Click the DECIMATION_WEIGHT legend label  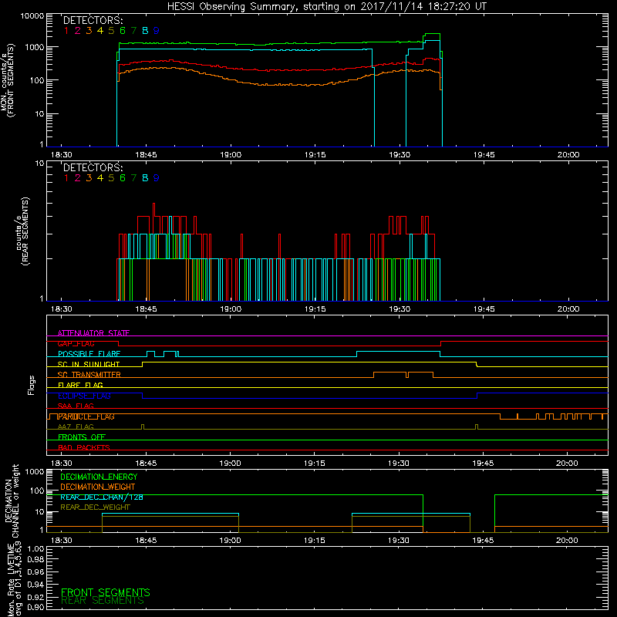(98, 487)
